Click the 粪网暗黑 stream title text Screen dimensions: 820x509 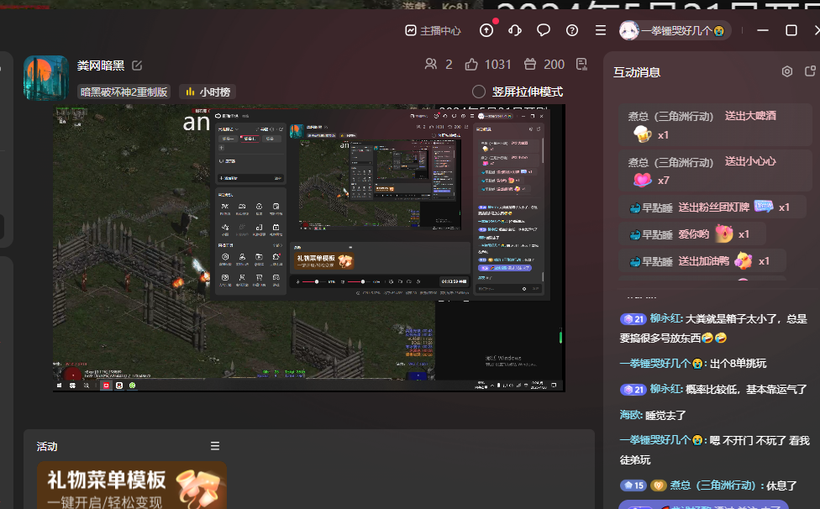pyautogui.click(x=101, y=66)
